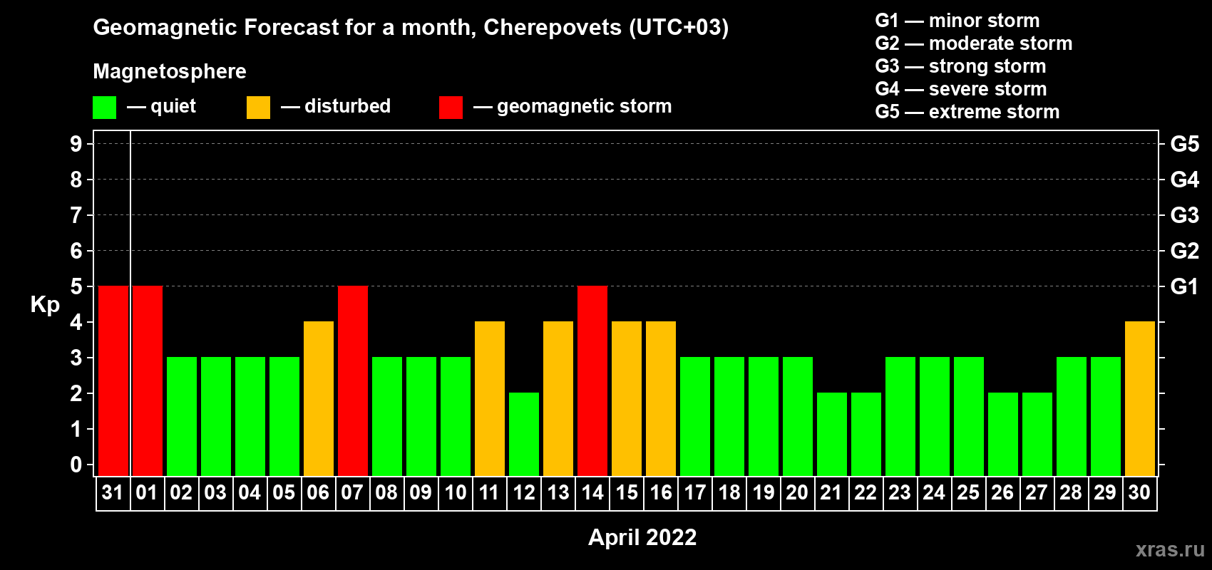
Task: Click the G1 storm level label
Action: pyautogui.click(x=1184, y=286)
